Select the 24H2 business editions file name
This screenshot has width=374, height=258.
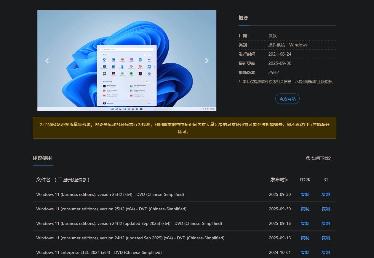pyautogui.click(x=129, y=223)
